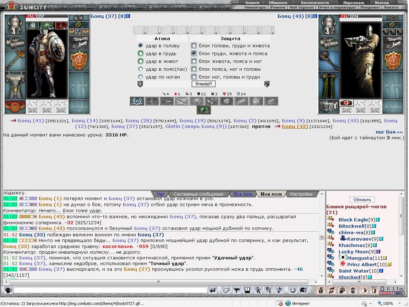409x307 pixels.
Task: Click the info icon next to 'Saint Water[10]'
Action: click(x=381, y=271)
